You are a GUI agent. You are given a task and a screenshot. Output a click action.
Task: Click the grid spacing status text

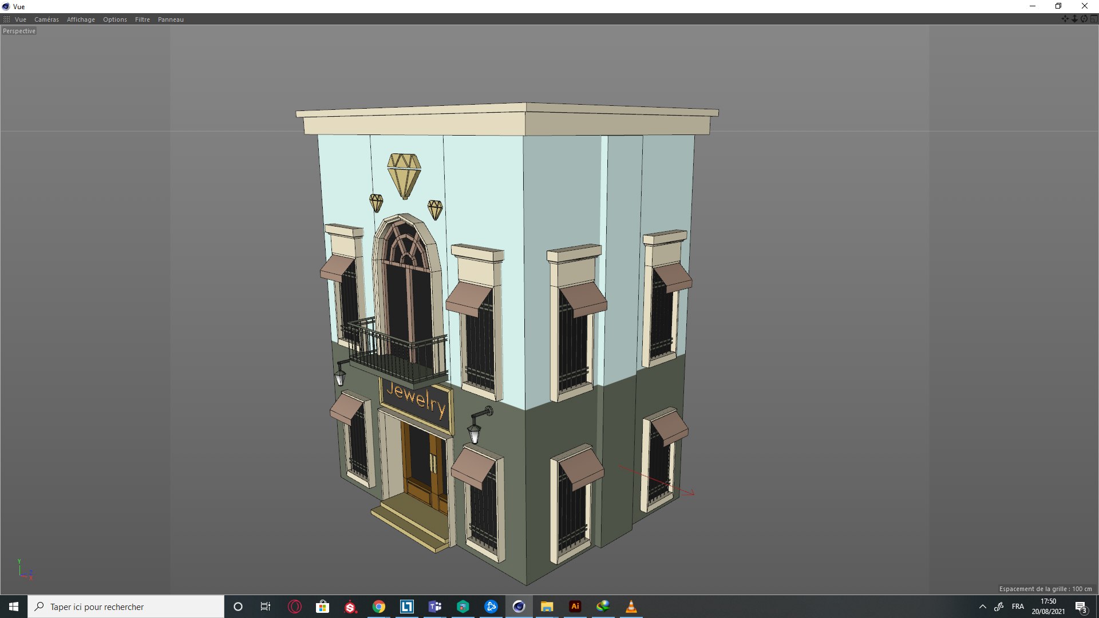1045,589
